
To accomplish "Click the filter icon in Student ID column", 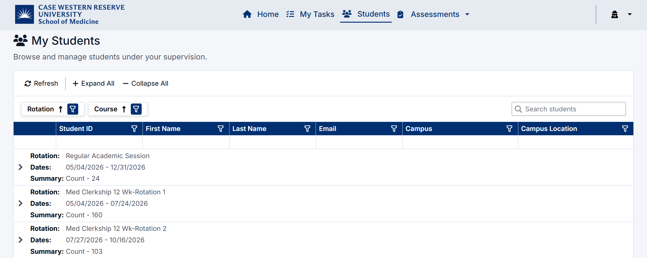I will click(x=134, y=129).
